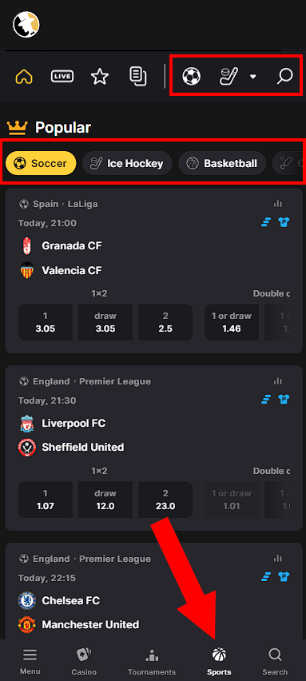The height and width of the screenshot is (681, 306).
Task: Click the magnifier icon in top navigation
Action: 284,77
